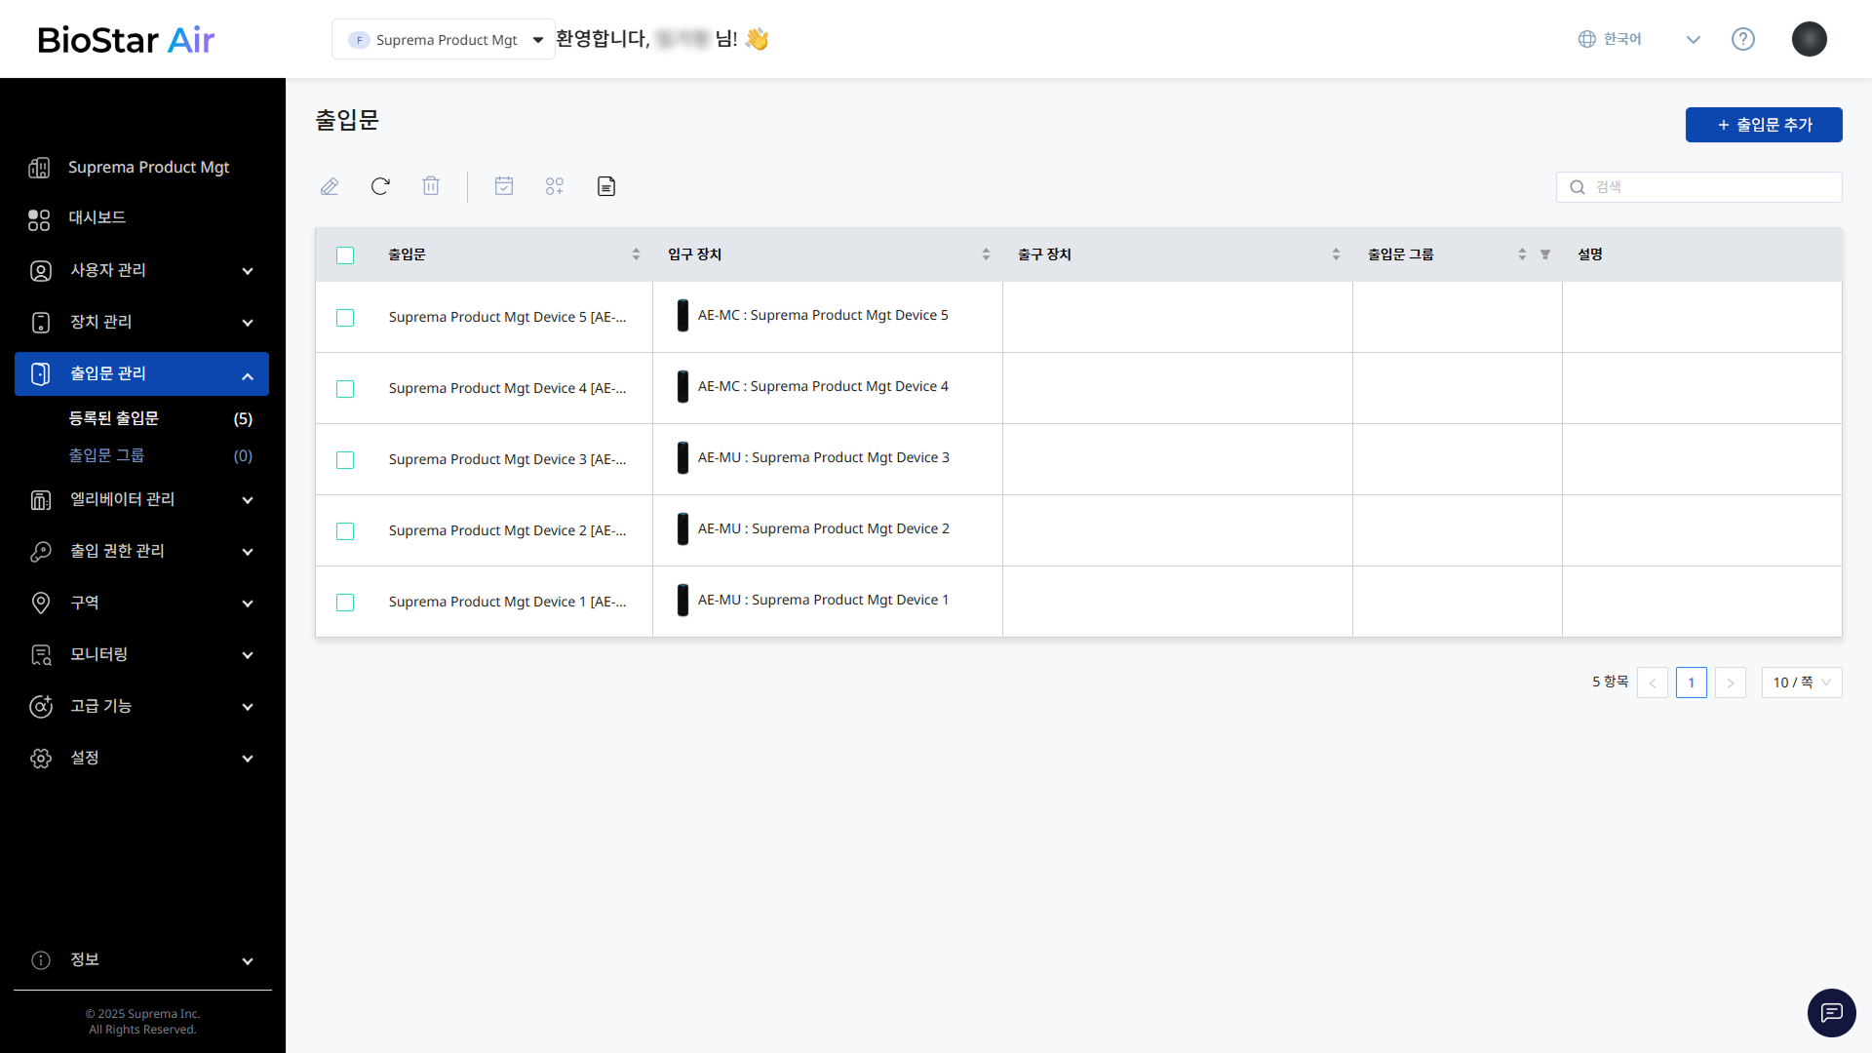The width and height of the screenshot is (1872, 1053).
Task: Click the refresh icon in toolbar
Action: coord(380,186)
